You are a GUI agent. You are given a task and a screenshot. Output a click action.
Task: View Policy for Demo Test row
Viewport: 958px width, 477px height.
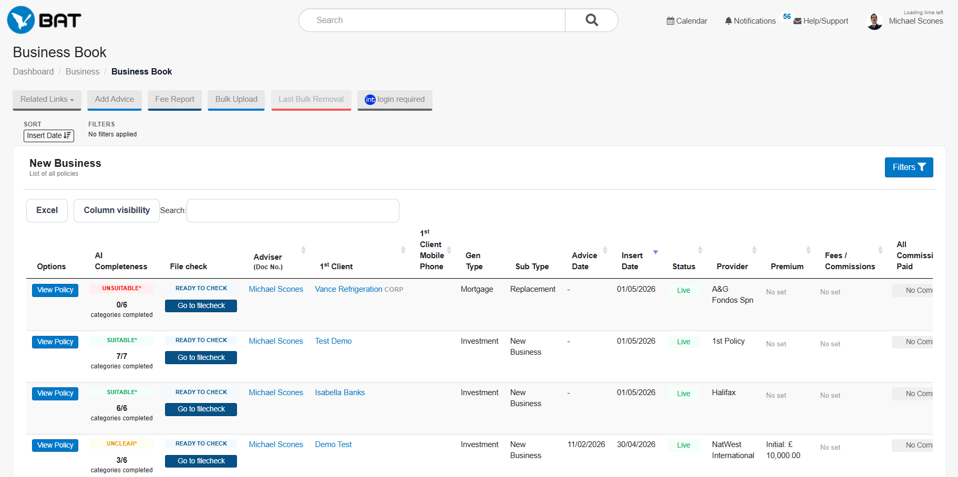(x=55, y=446)
